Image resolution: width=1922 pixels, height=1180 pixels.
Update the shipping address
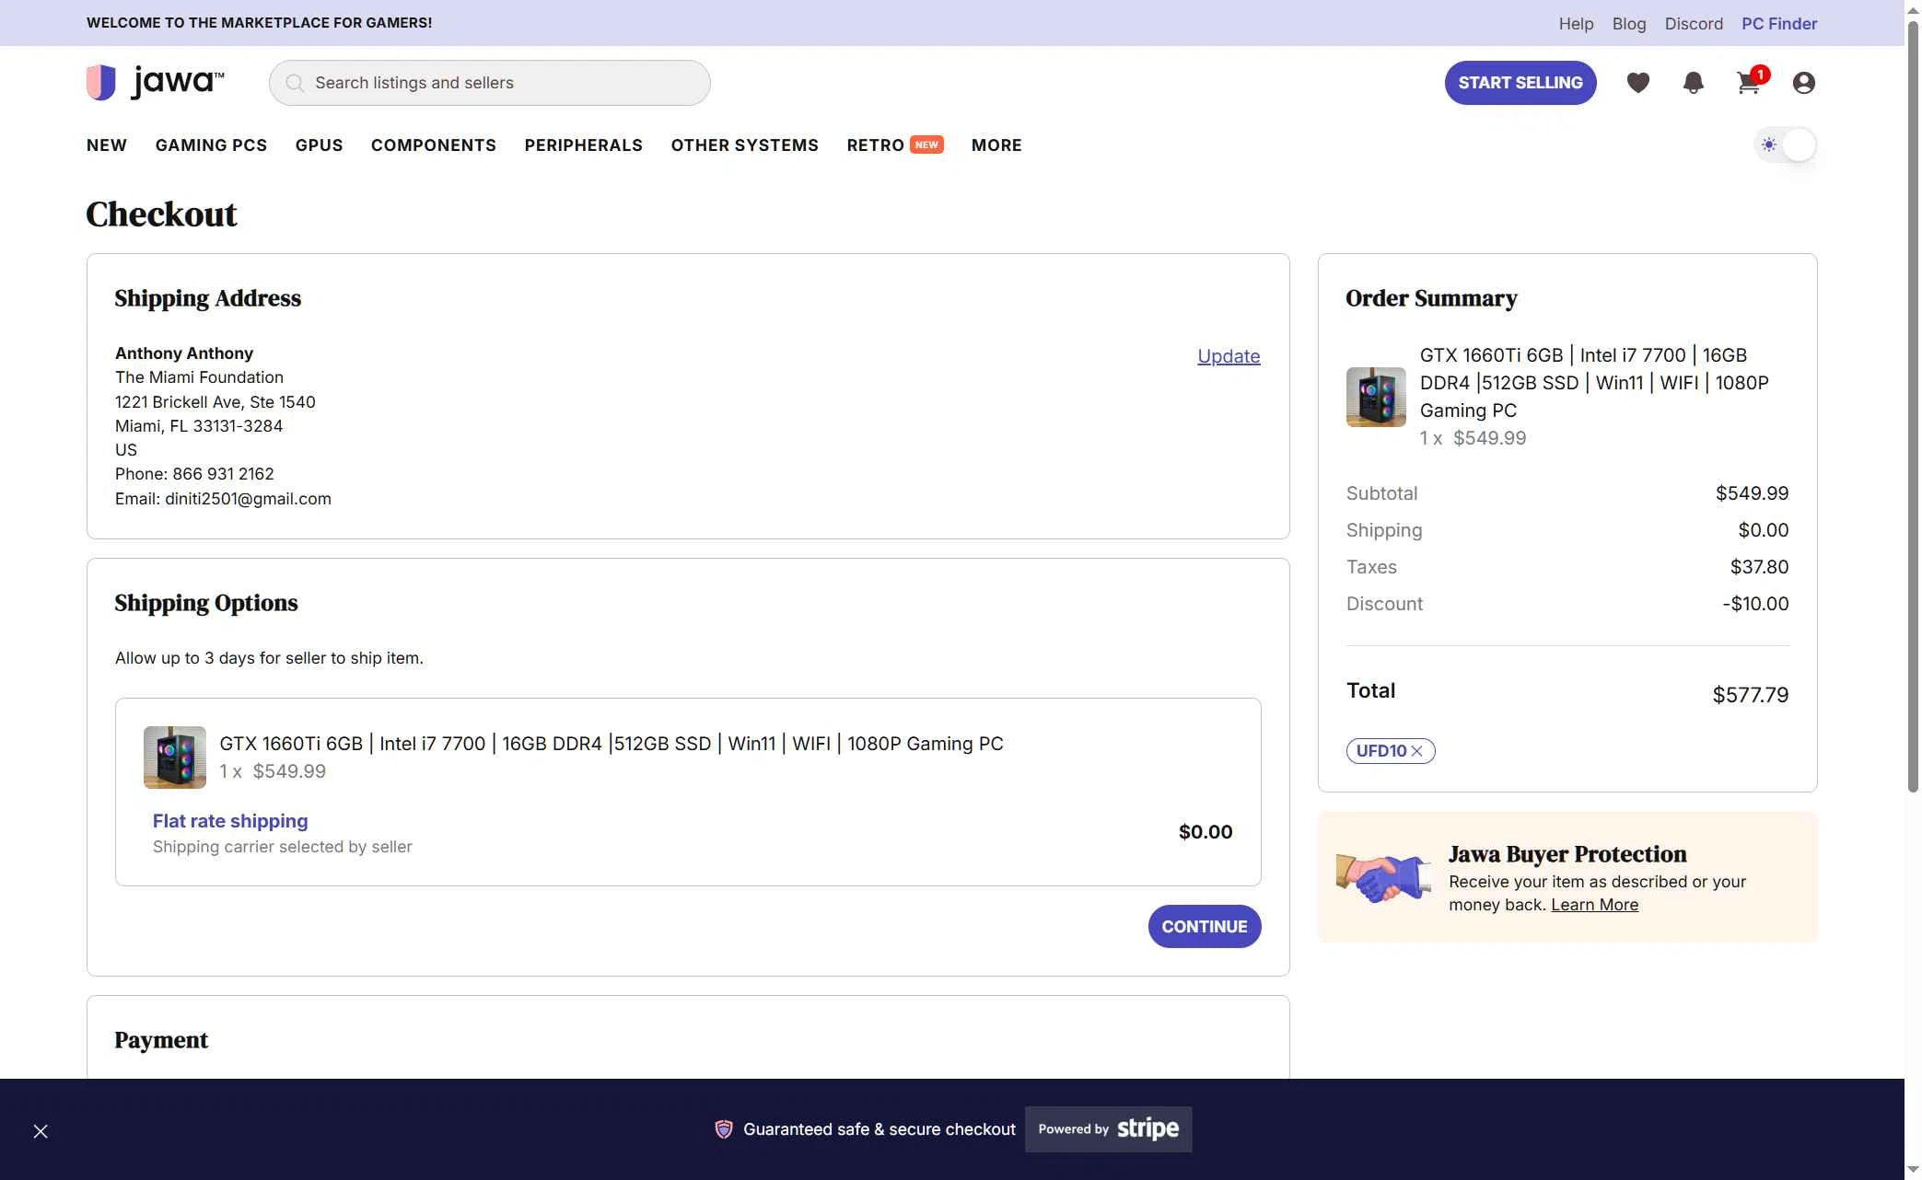tap(1229, 356)
